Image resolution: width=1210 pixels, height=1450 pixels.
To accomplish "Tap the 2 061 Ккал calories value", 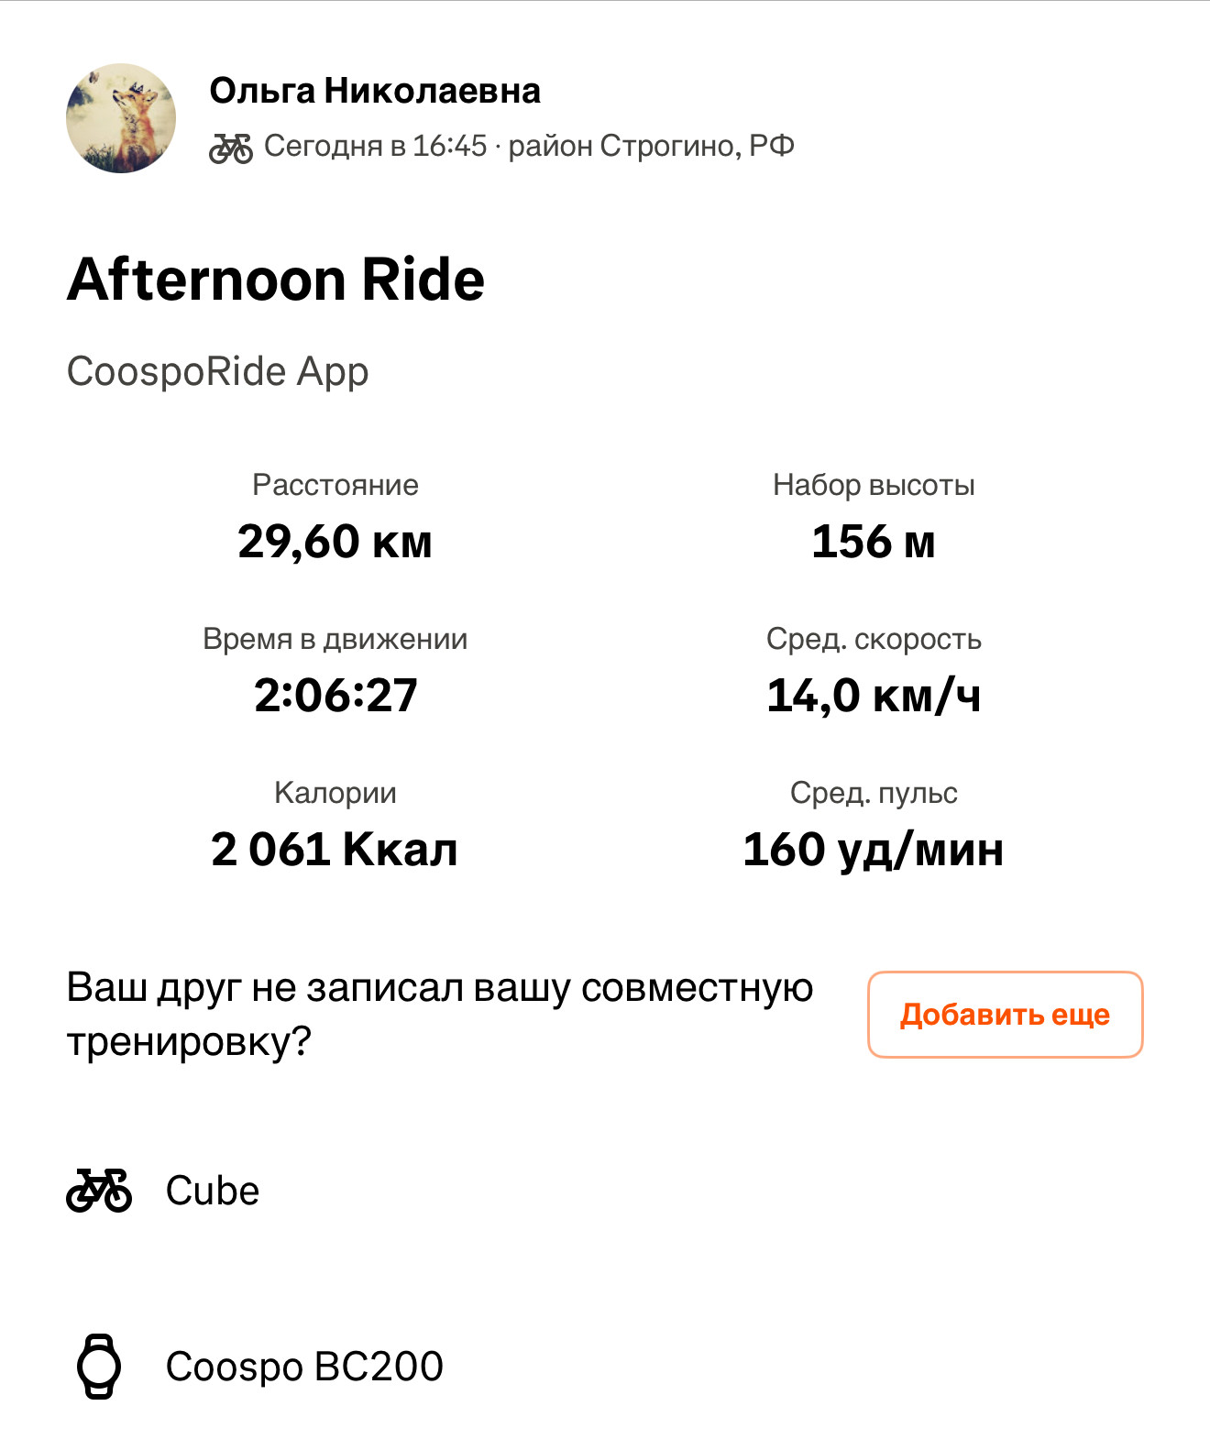I will (x=335, y=849).
